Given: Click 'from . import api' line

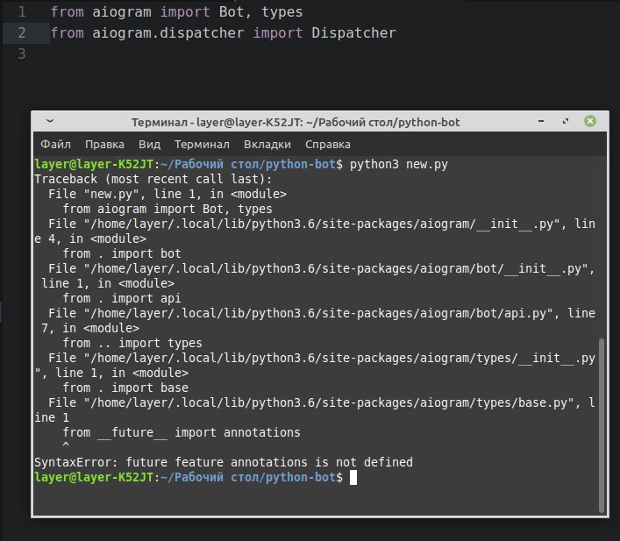Looking at the screenshot, I should [x=122, y=298].
